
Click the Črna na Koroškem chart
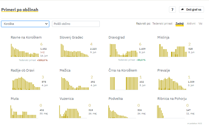123,83
